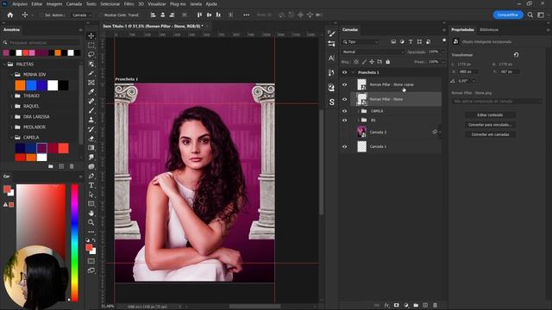Hide the Camada 1 layer
Image resolution: width=552 pixels, height=310 pixels.
[345, 146]
